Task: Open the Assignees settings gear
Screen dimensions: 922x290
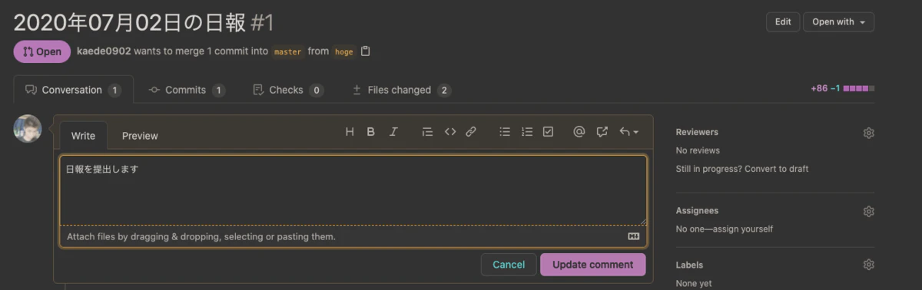Action: 869,211
